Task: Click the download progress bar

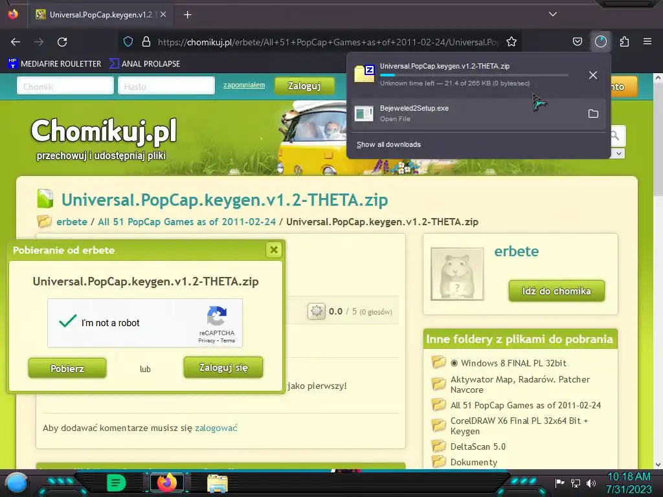Action: click(x=474, y=75)
